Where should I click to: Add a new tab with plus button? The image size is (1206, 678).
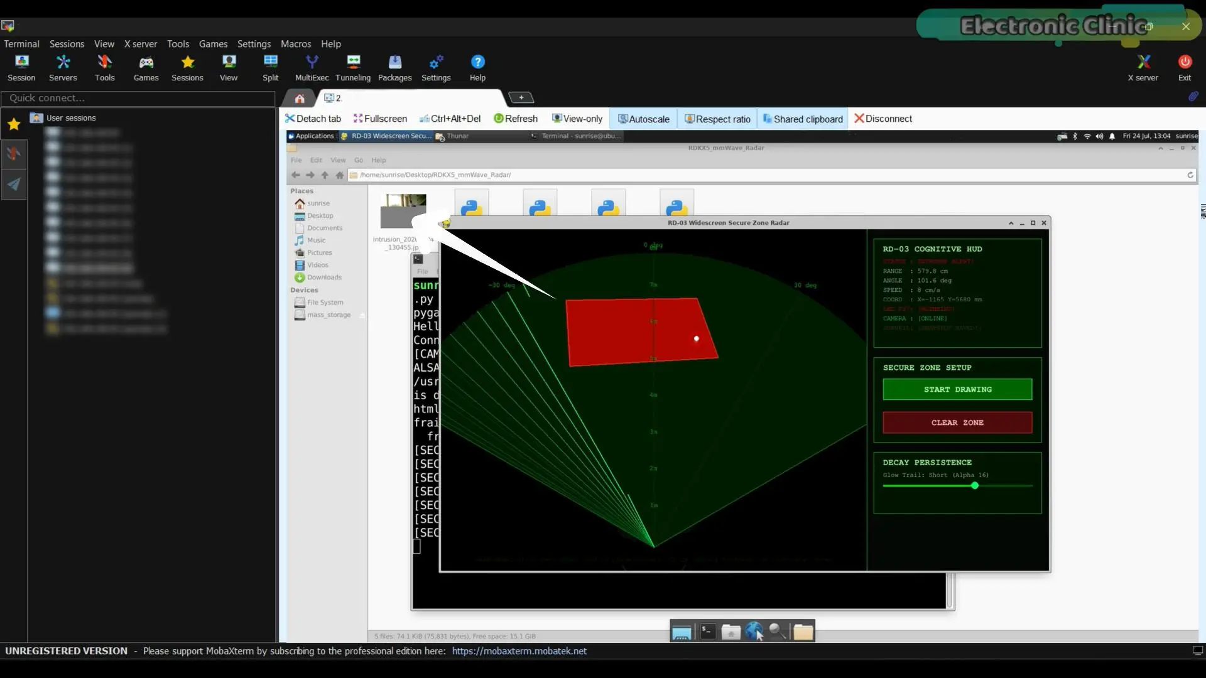tap(521, 97)
